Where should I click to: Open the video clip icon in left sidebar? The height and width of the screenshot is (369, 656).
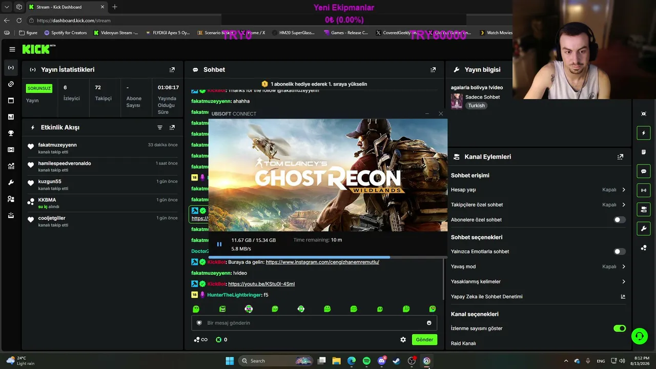11,150
